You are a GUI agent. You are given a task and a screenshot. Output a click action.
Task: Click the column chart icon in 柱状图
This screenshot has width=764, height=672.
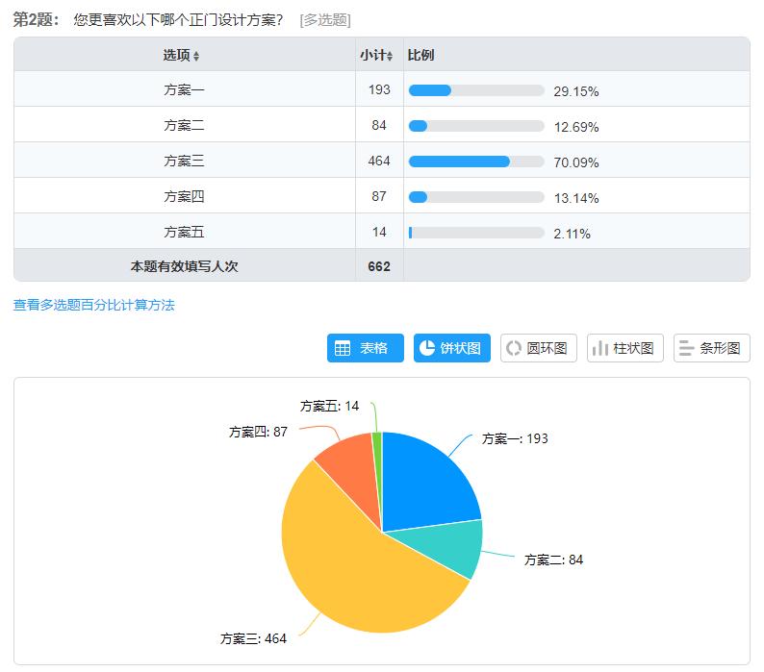599,348
